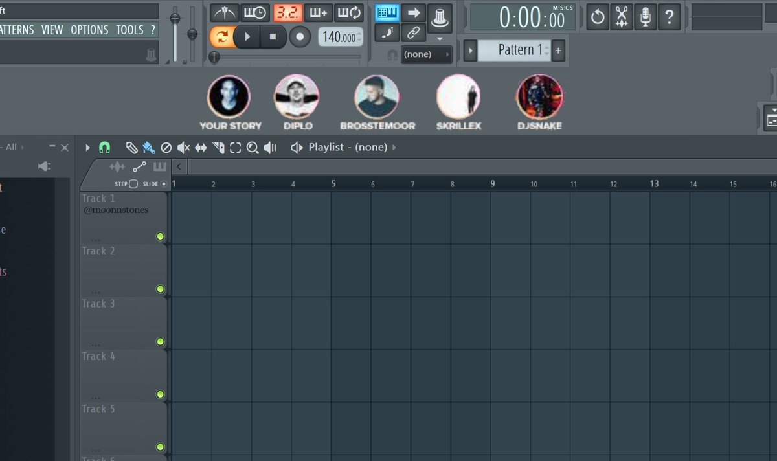Select the paint brush tool in playlist
This screenshot has height=461, width=777.
point(148,148)
